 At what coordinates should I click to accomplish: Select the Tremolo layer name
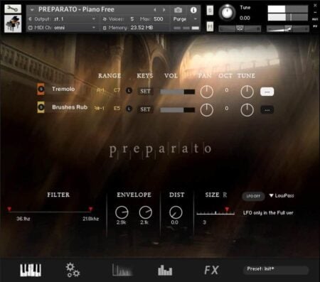coord(63,89)
